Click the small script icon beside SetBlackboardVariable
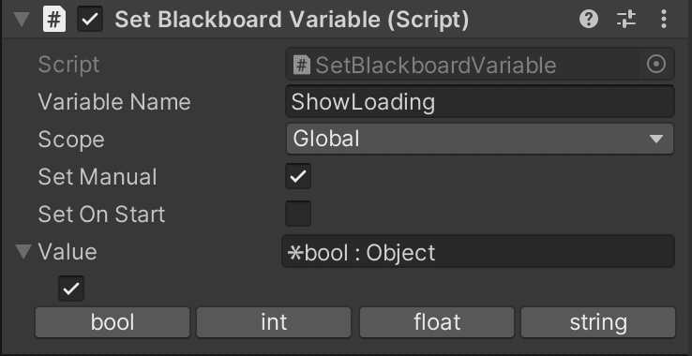 (301, 66)
